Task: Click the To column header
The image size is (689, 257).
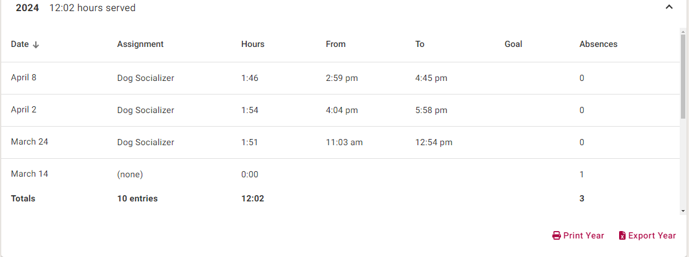Action: tap(420, 44)
